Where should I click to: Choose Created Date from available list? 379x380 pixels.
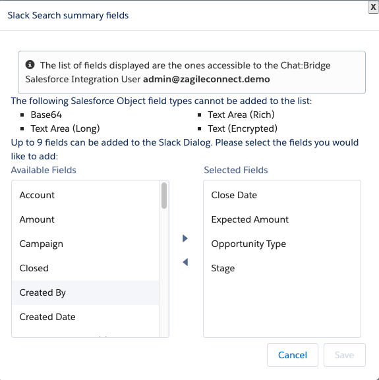[x=85, y=317]
